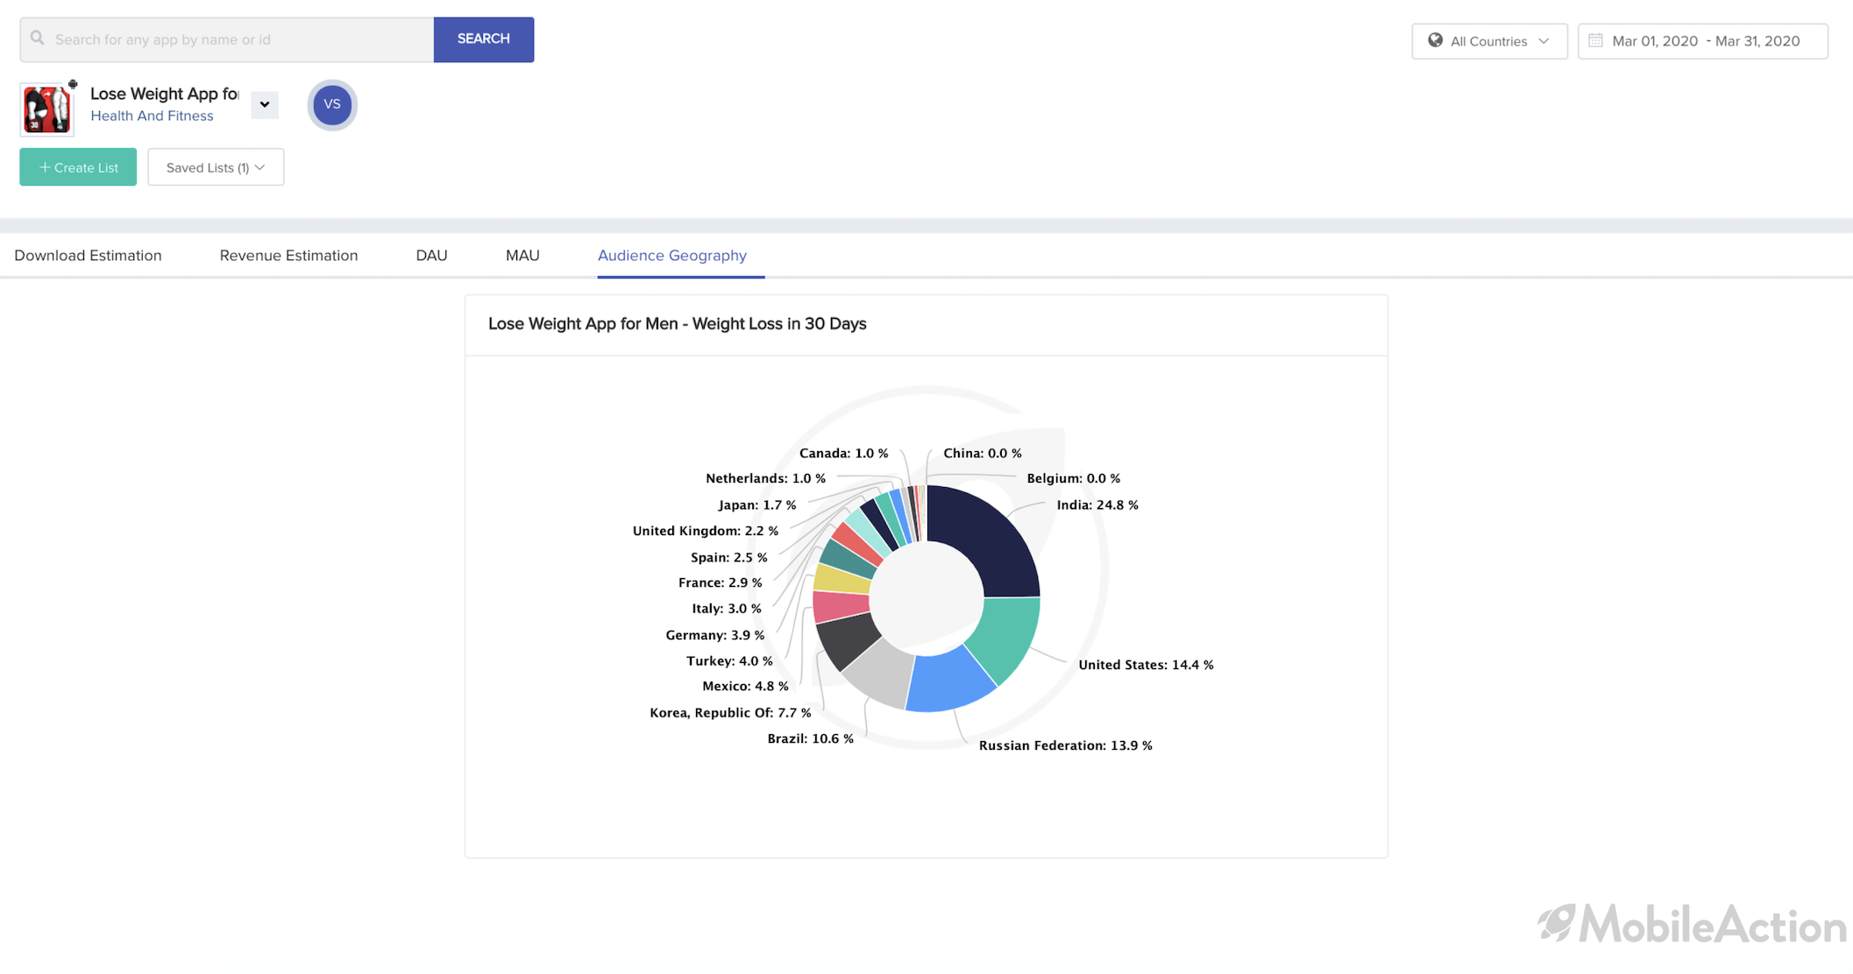This screenshot has height=974, width=1853.
Task: Click the Create List button
Action: click(77, 168)
